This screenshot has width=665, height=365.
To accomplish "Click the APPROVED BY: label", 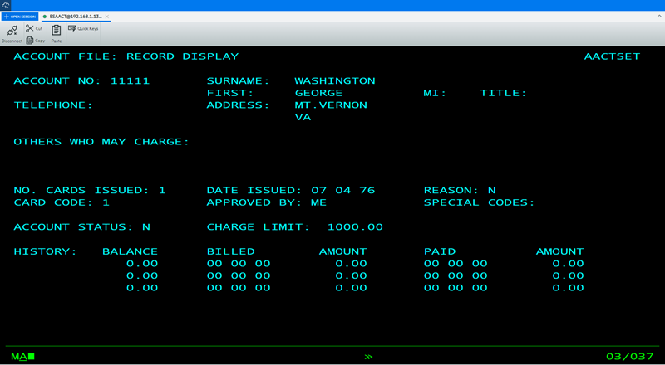I will tap(254, 203).
